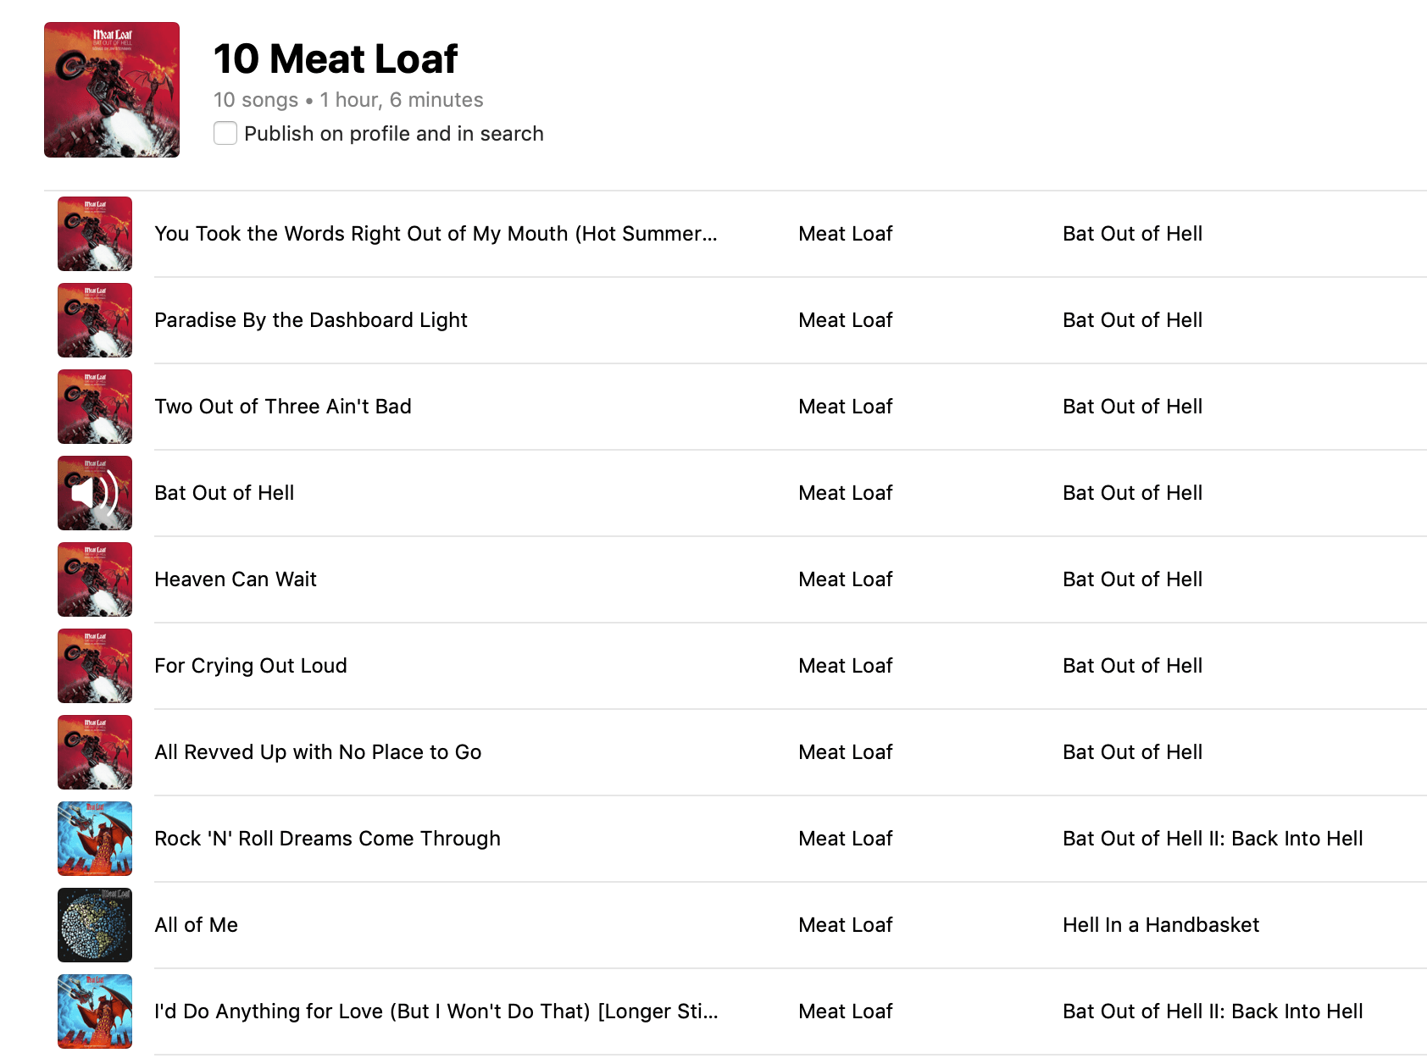Open the playlist cover artwork at top

[x=112, y=90]
